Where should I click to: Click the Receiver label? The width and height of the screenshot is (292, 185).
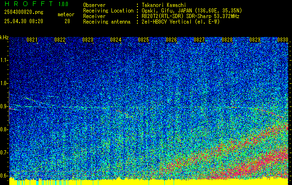pyautogui.click(x=94, y=16)
